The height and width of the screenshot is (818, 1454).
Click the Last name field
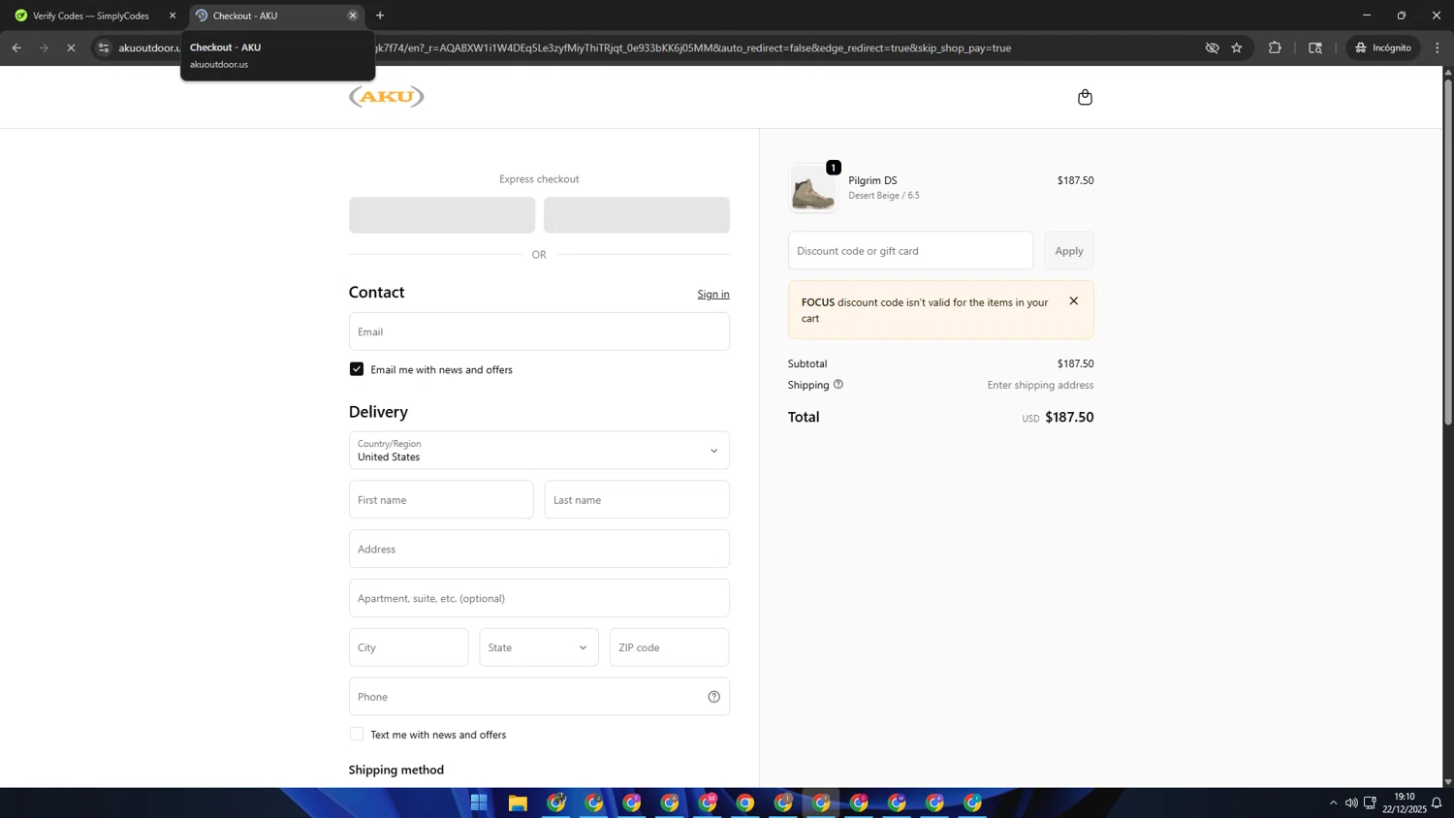637,500
